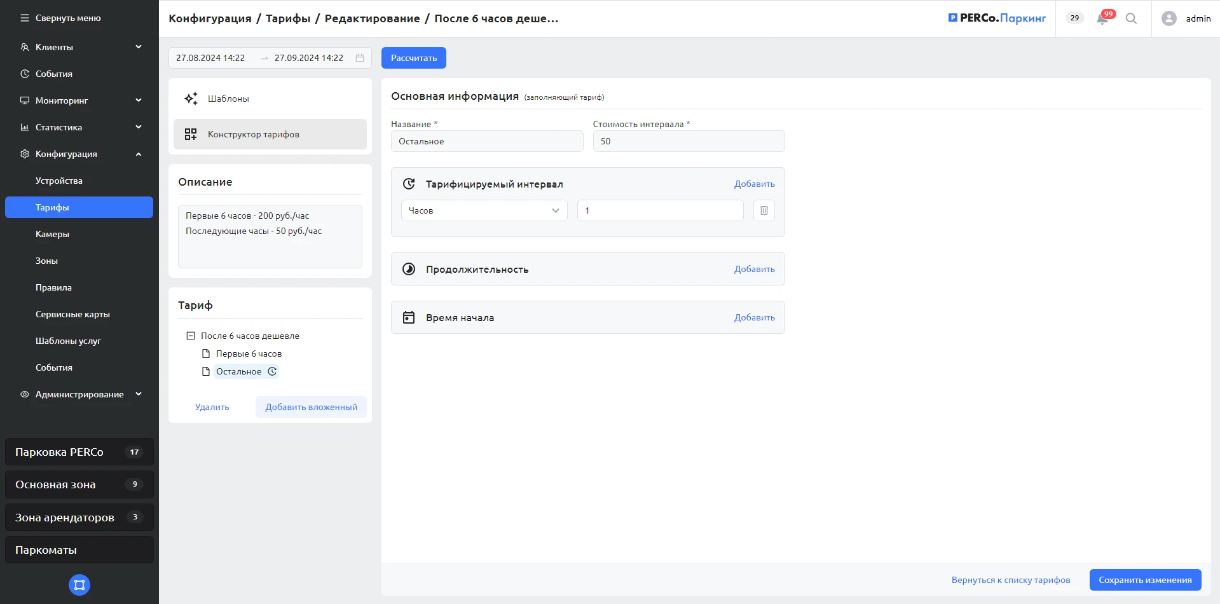Screen dimensions: 1220x604
Task: Collapse the sidebar via Свернуть меню
Action: pyautogui.click(x=61, y=18)
